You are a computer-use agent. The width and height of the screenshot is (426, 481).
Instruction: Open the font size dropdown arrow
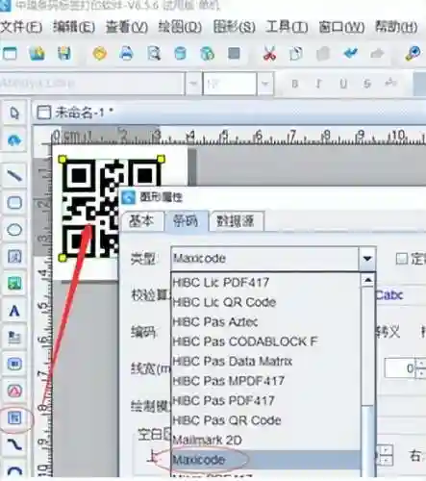click(x=265, y=84)
